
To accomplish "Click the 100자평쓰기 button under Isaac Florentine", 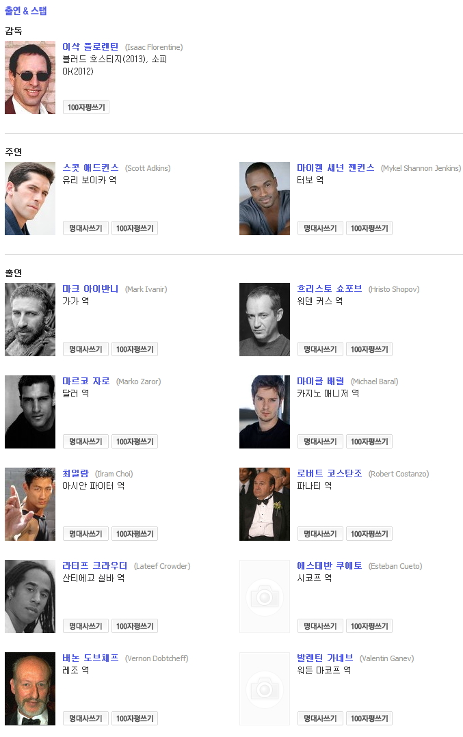I will tap(86, 107).
